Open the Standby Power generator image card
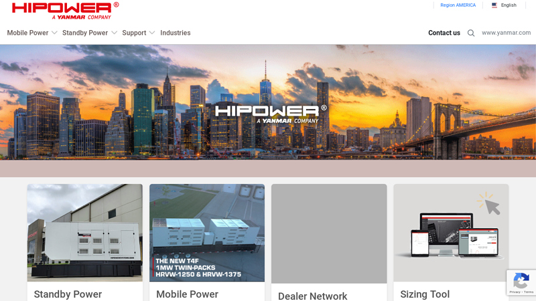This screenshot has height=301, width=536. coord(85,233)
